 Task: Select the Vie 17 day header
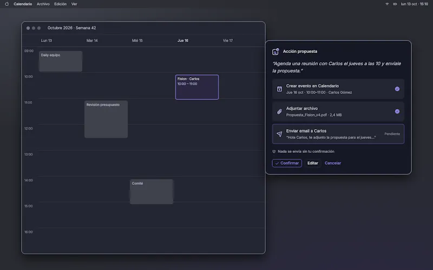tap(228, 40)
